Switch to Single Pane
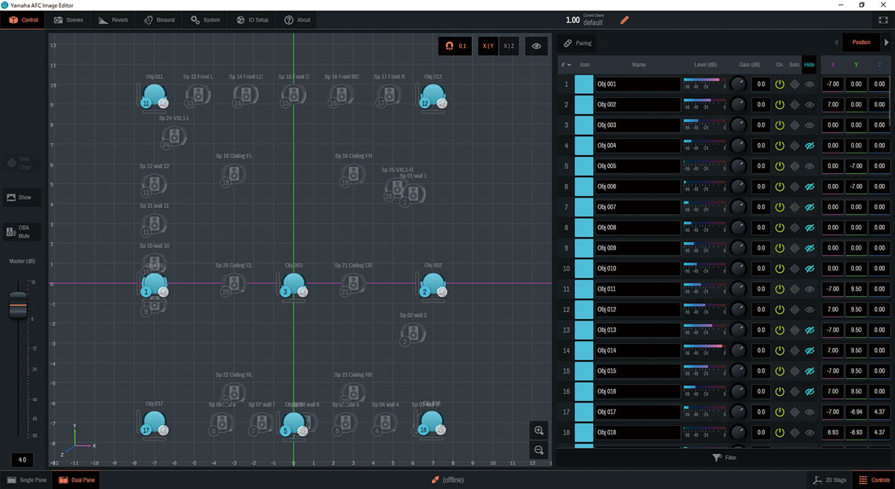 tap(27, 479)
